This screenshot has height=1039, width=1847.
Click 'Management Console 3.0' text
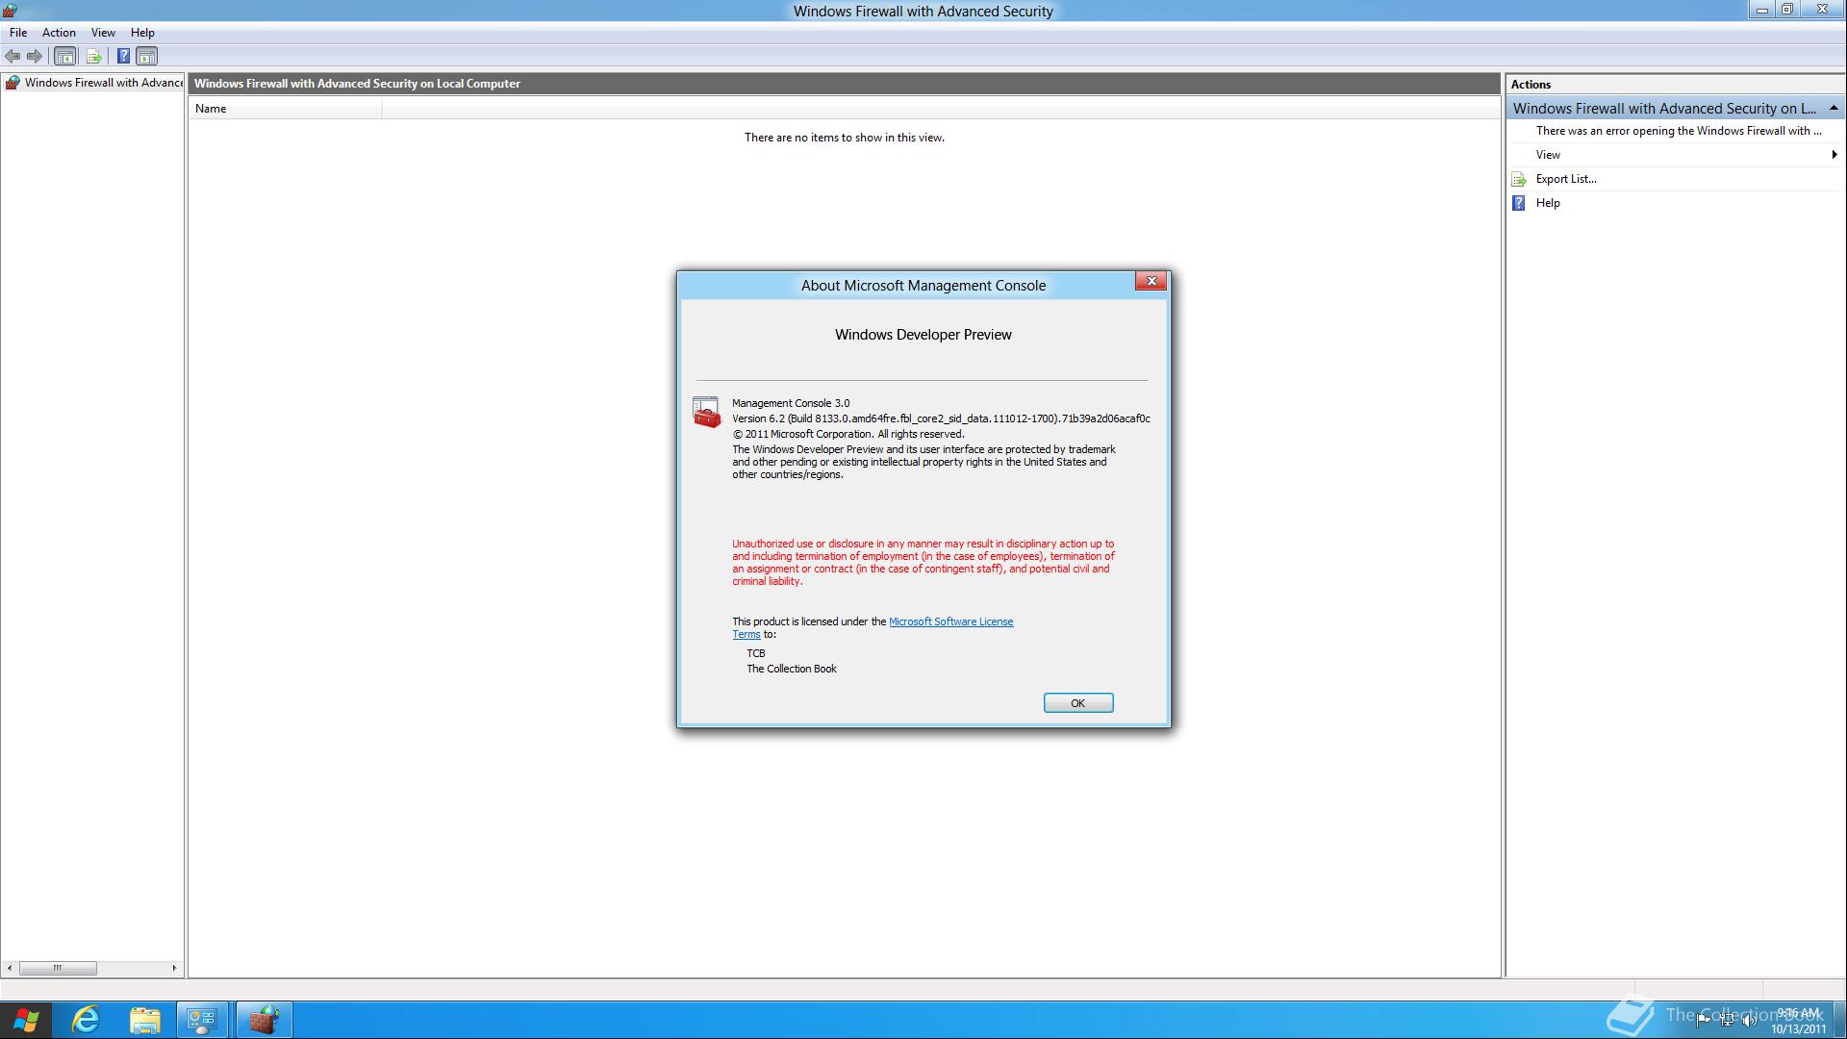(791, 403)
